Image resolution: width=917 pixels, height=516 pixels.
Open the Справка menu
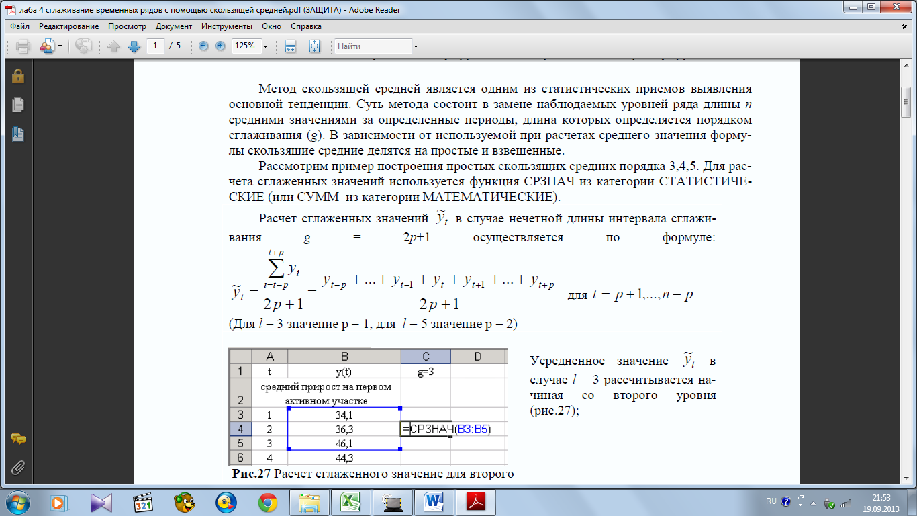tap(306, 26)
